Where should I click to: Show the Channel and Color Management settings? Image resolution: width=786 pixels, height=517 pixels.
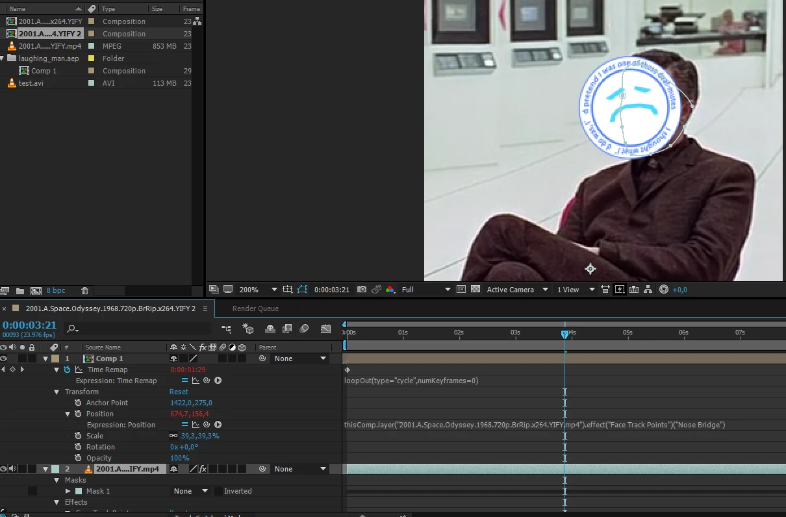tap(390, 290)
